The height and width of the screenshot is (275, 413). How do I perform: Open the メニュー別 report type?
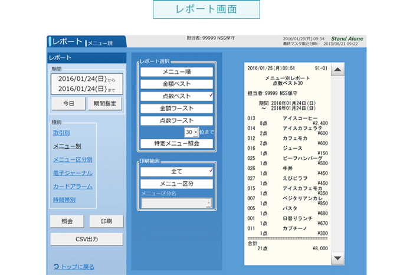pos(67,146)
